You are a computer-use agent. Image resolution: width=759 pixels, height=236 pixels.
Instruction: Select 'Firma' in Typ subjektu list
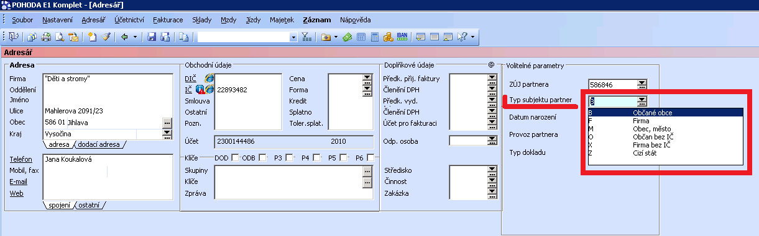(666, 121)
